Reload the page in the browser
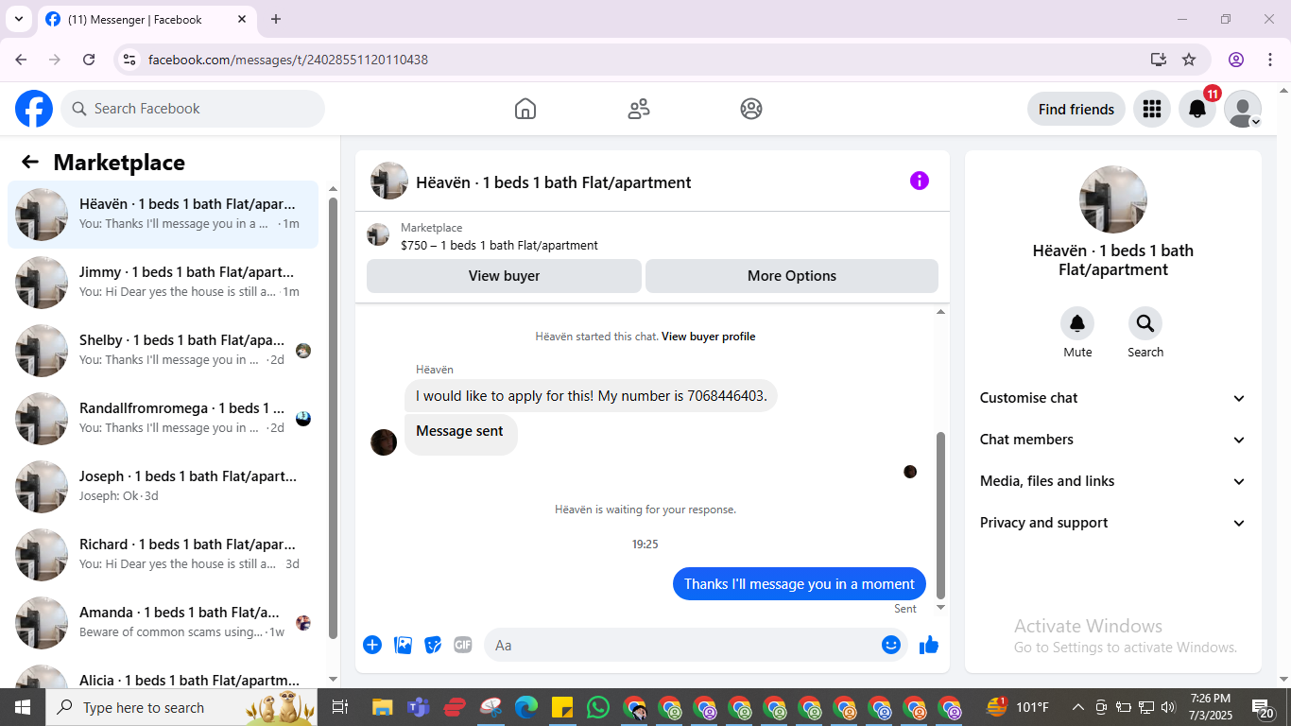 tap(89, 60)
